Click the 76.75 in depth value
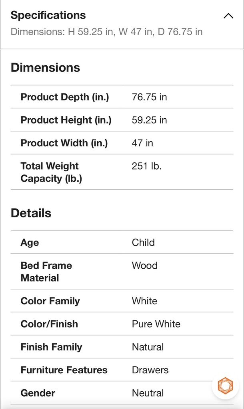The width and height of the screenshot is (244, 409). click(x=149, y=97)
